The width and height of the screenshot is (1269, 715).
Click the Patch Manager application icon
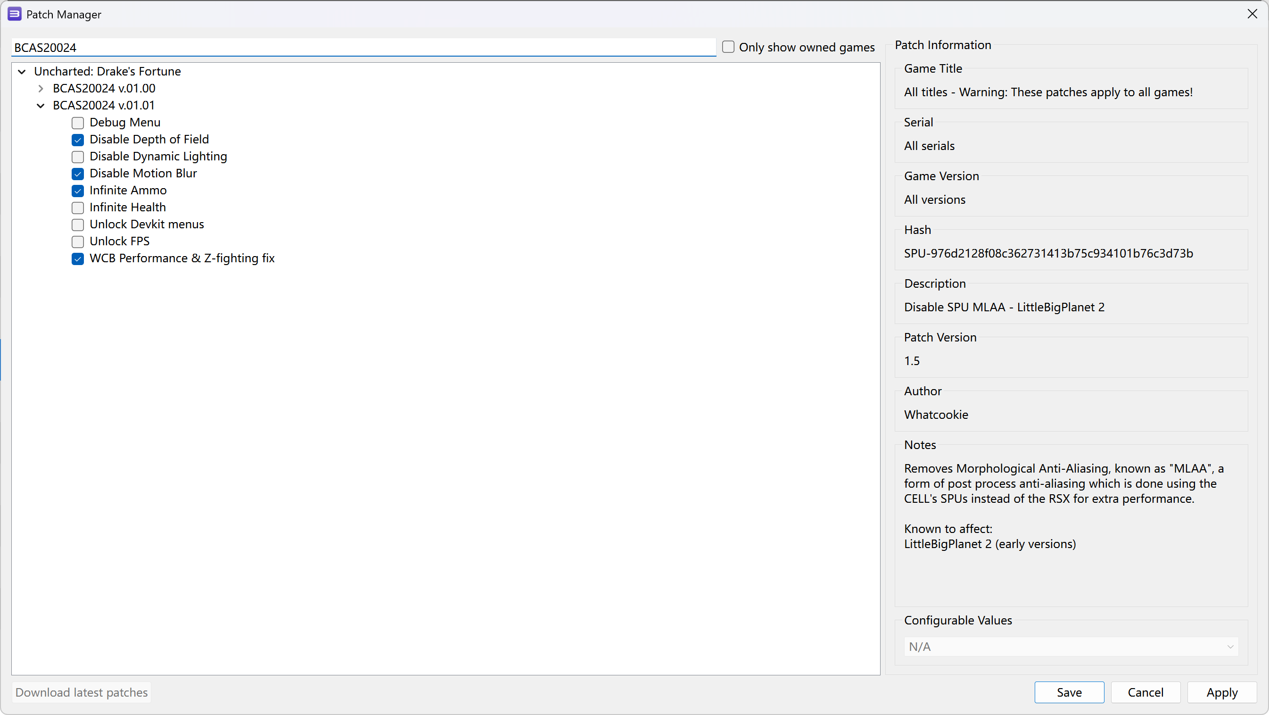tap(12, 14)
